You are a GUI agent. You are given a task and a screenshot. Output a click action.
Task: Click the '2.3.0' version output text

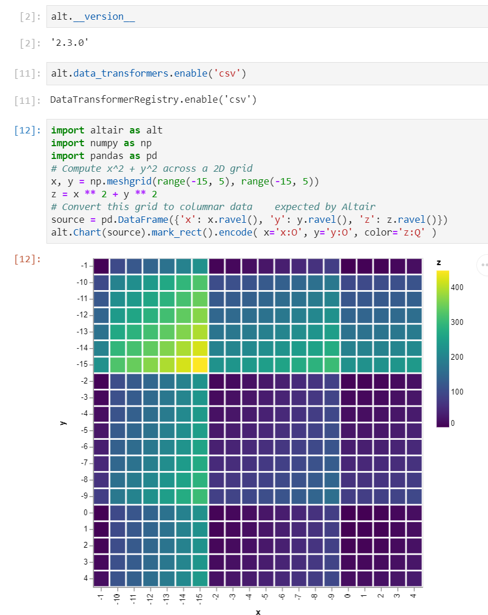tap(70, 43)
